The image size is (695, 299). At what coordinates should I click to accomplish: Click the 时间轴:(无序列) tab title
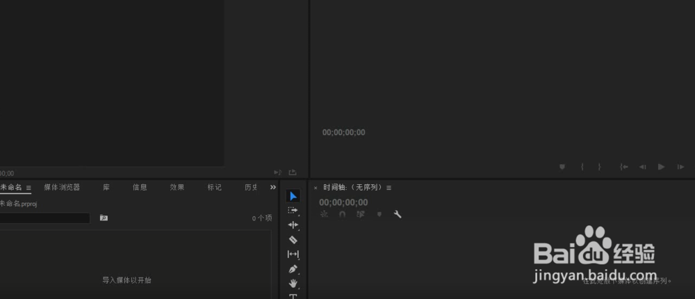click(352, 188)
